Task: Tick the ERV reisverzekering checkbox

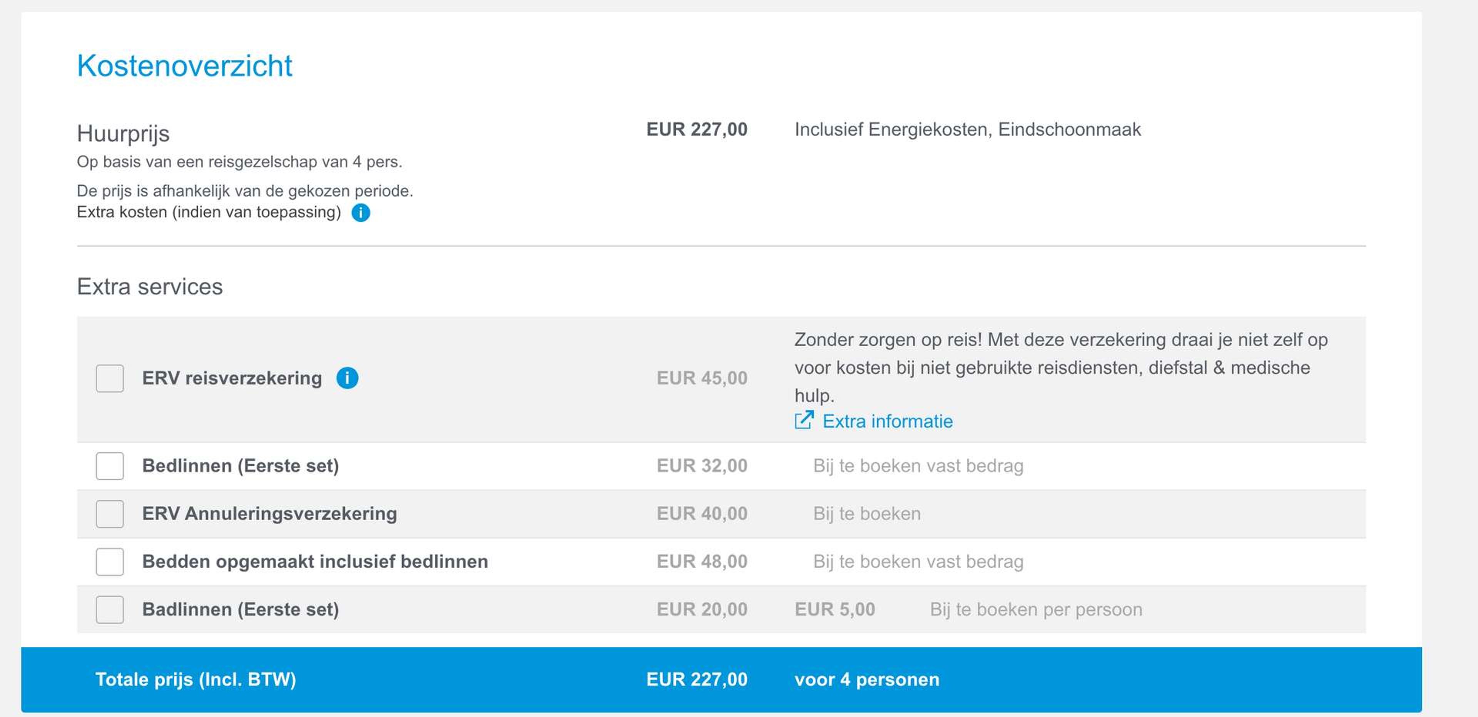Action: coord(110,378)
